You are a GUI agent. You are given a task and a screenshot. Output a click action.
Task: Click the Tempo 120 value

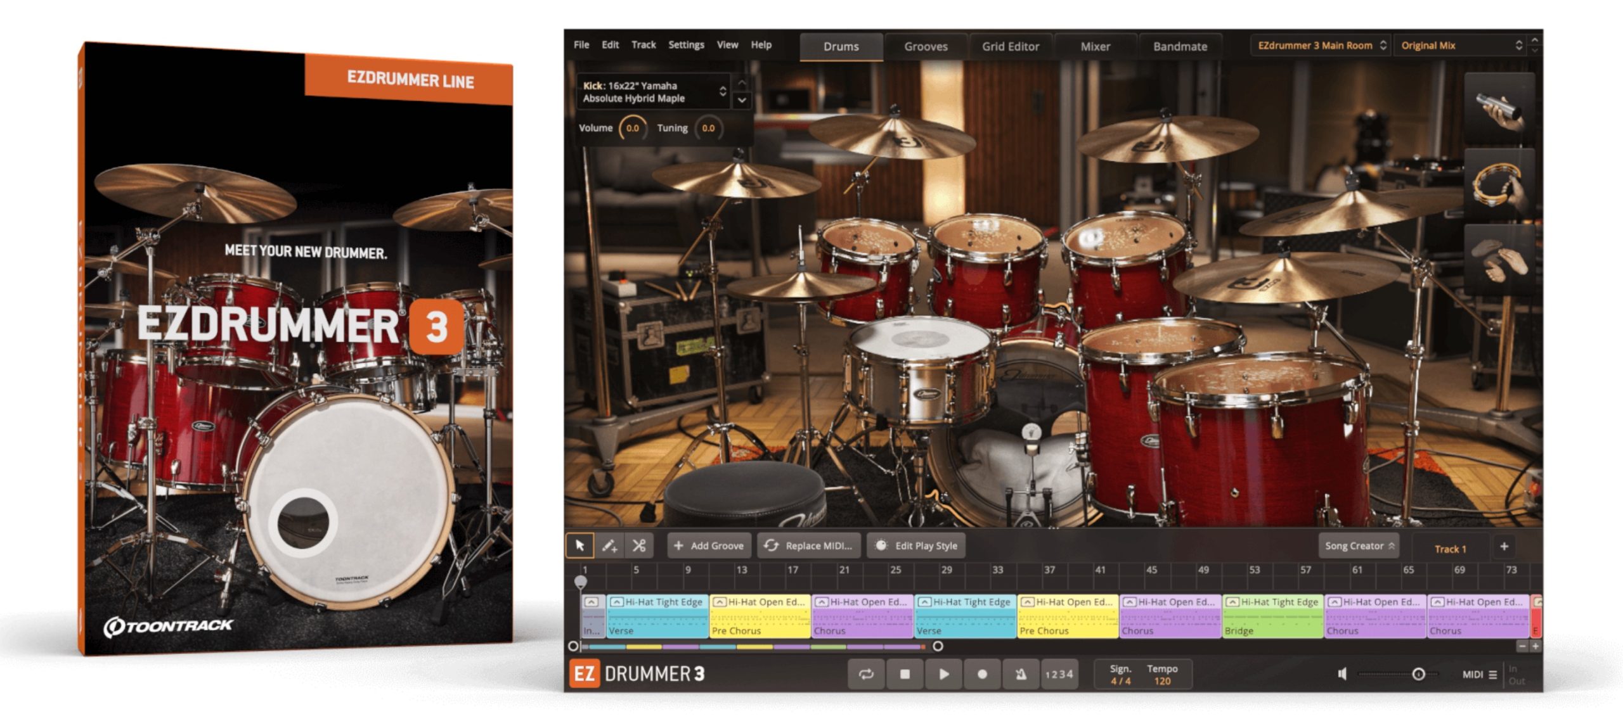(1162, 681)
